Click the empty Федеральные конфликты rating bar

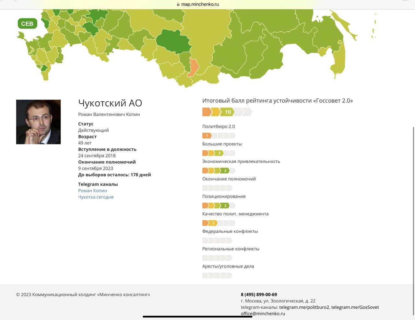[217, 241]
